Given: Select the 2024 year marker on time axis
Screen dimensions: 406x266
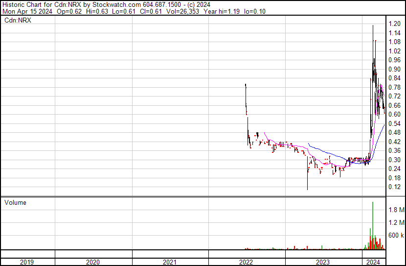Looking at the screenshot, I should 373,262.
